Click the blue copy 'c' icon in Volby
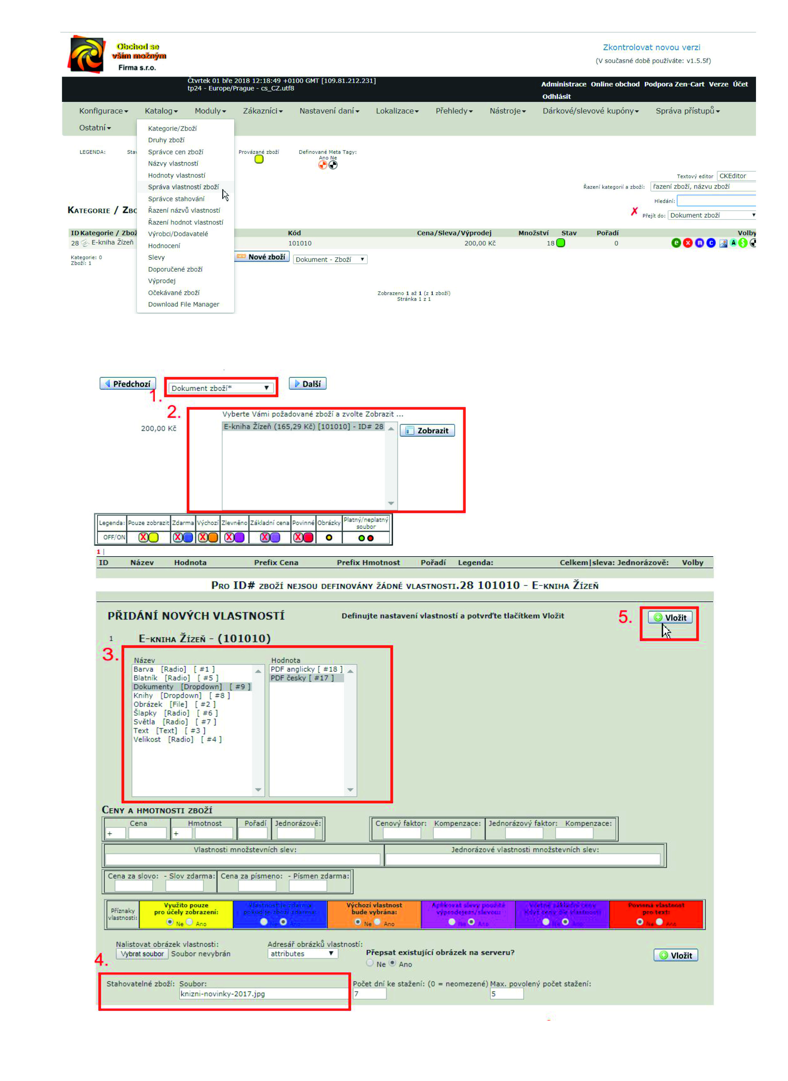Screen dimensions: 788x1081 [711, 243]
